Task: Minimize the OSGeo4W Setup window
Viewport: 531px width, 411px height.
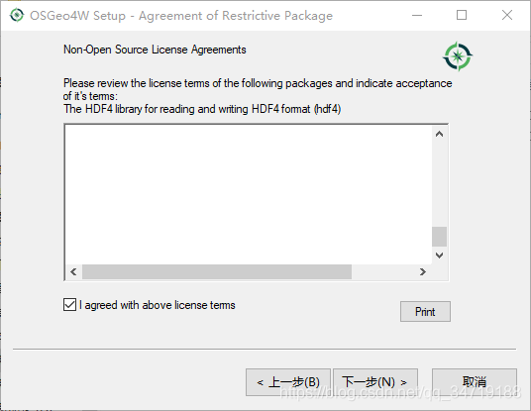Action: pyautogui.click(x=417, y=15)
